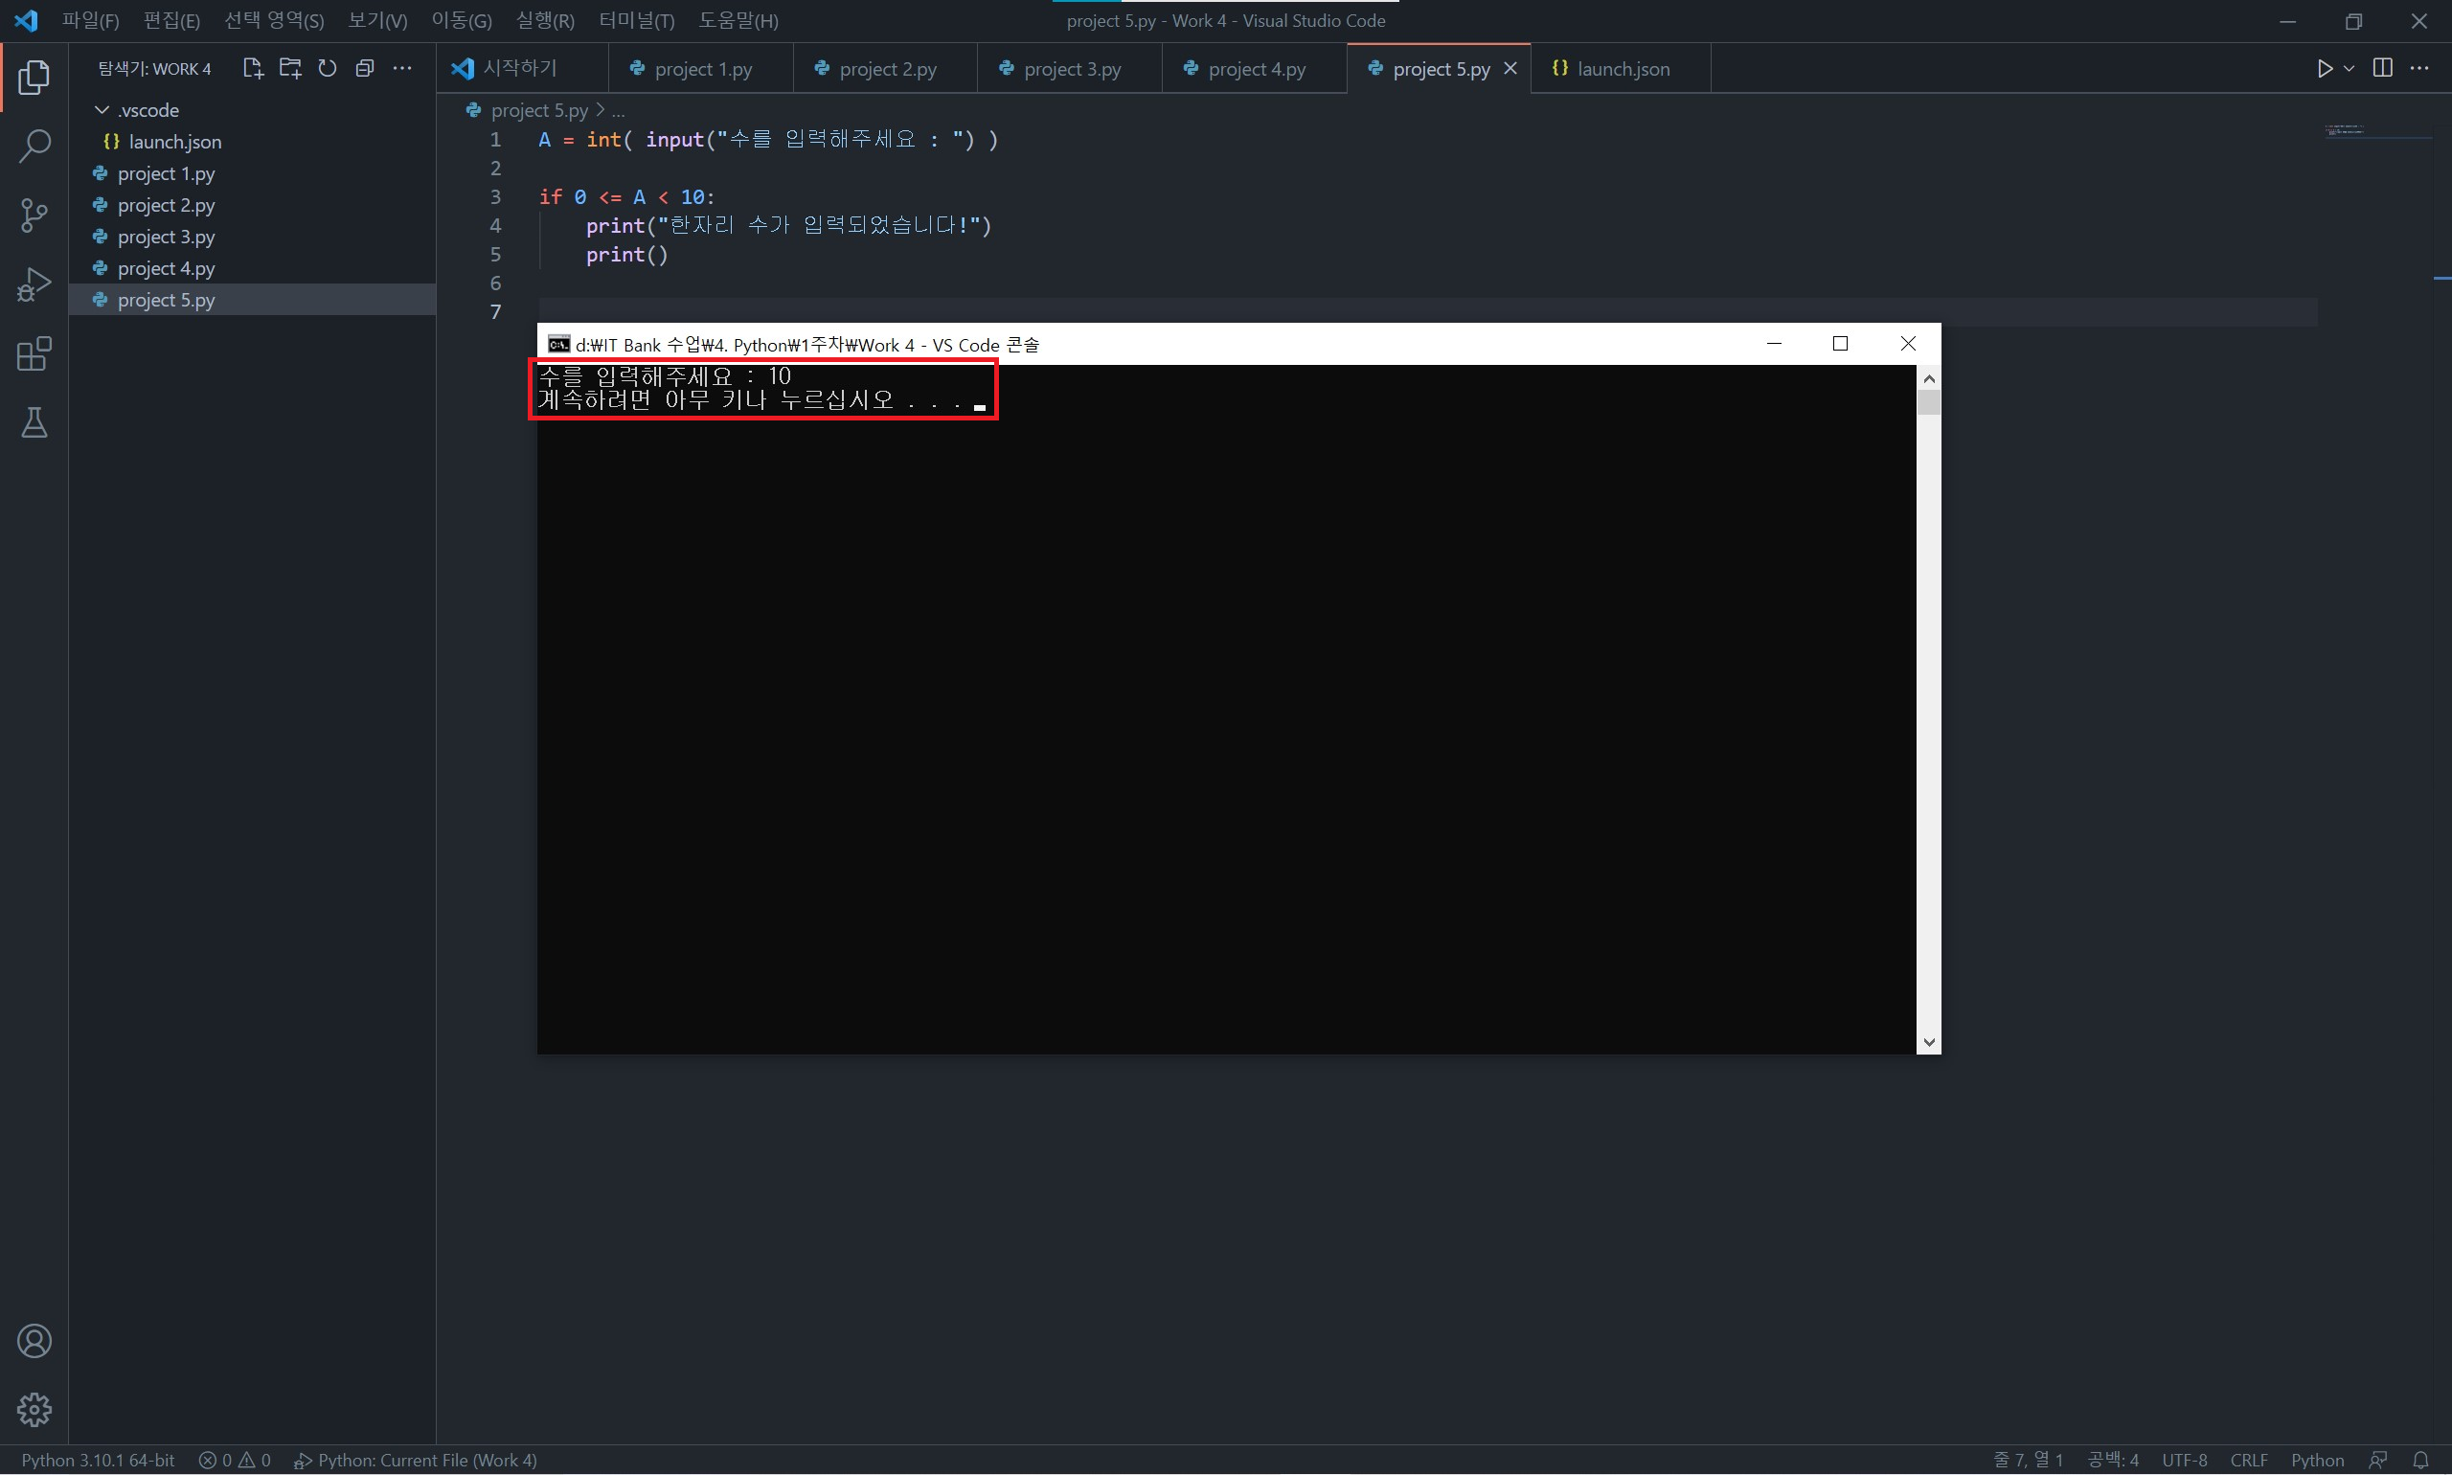Open the Search view in activity bar
The width and height of the screenshot is (2452, 1475).
(34, 147)
